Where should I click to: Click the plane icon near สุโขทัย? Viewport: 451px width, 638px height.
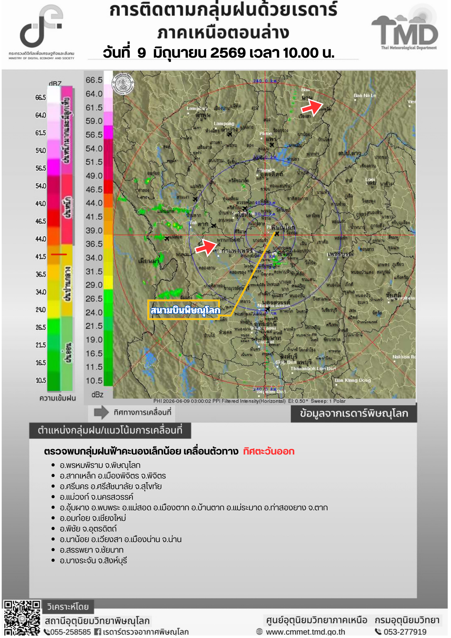[x=245, y=208]
